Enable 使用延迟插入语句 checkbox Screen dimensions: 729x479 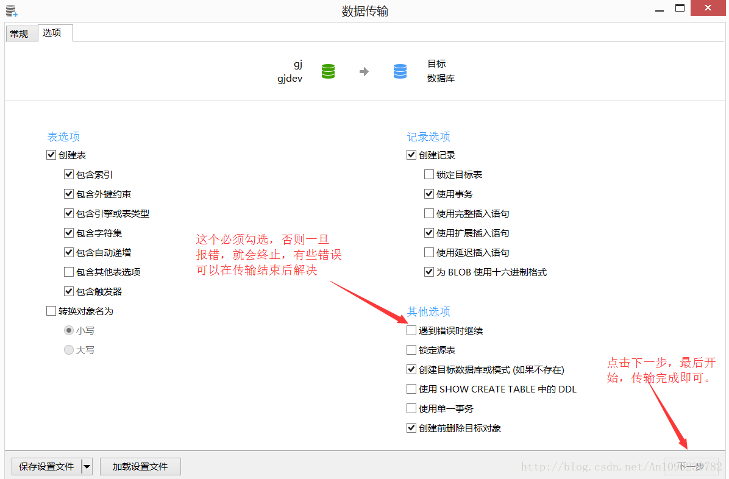tap(429, 252)
